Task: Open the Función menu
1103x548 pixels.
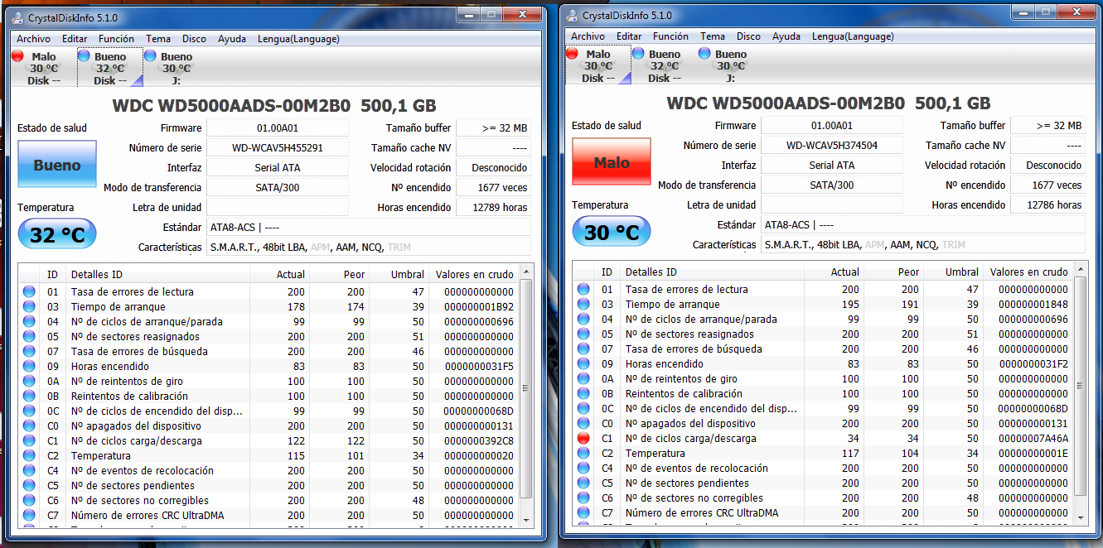Action: [116, 38]
